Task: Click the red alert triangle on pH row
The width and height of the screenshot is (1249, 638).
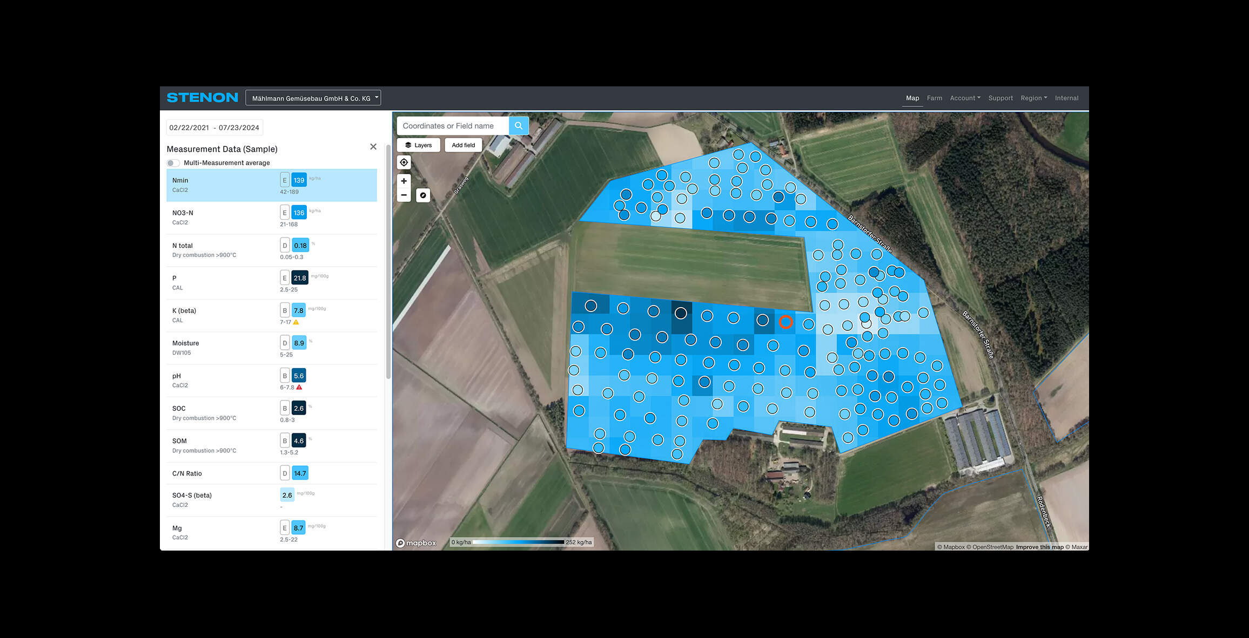Action: click(x=300, y=386)
